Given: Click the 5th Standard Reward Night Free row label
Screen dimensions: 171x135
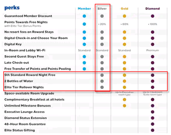Looking at the screenshot, I should click(30, 75).
